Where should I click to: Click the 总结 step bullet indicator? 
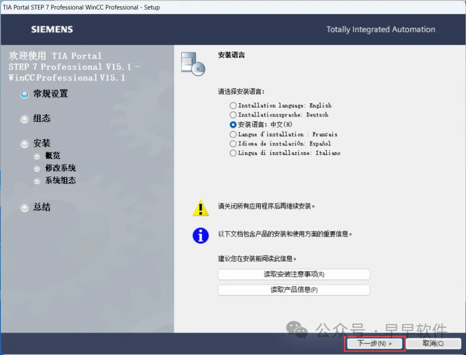[x=24, y=208]
